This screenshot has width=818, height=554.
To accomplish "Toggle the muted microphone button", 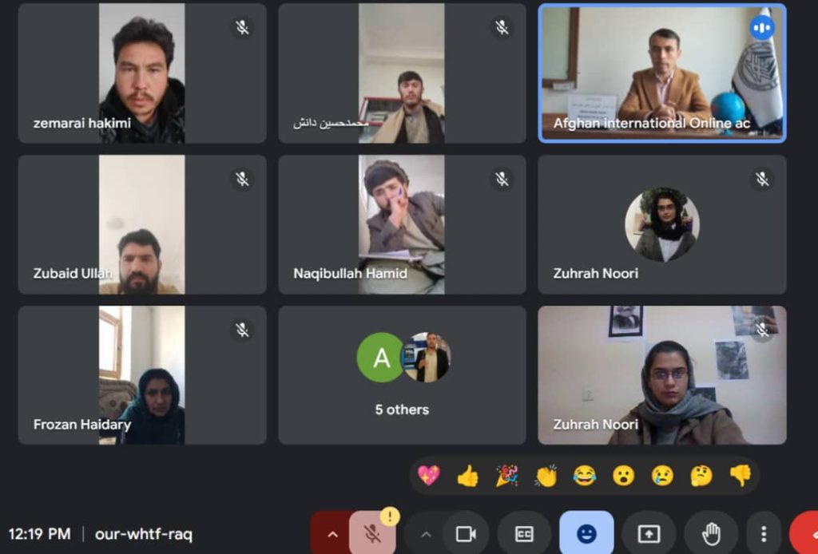I will pyautogui.click(x=372, y=534).
